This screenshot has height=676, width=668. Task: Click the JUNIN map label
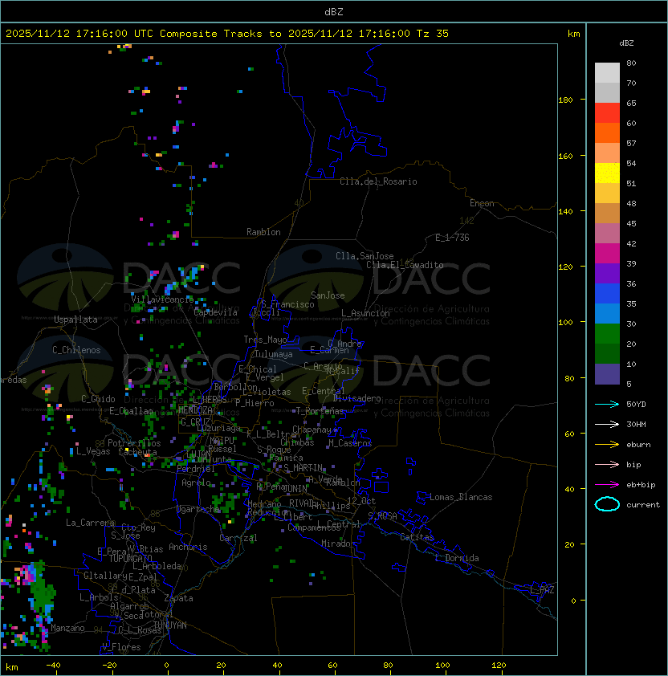tap(295, 488)
